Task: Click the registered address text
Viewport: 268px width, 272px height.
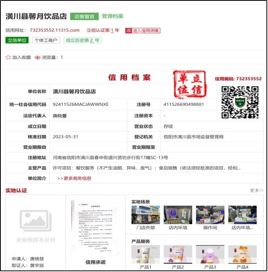Action: pyautogui.click(x=110, y=158)
